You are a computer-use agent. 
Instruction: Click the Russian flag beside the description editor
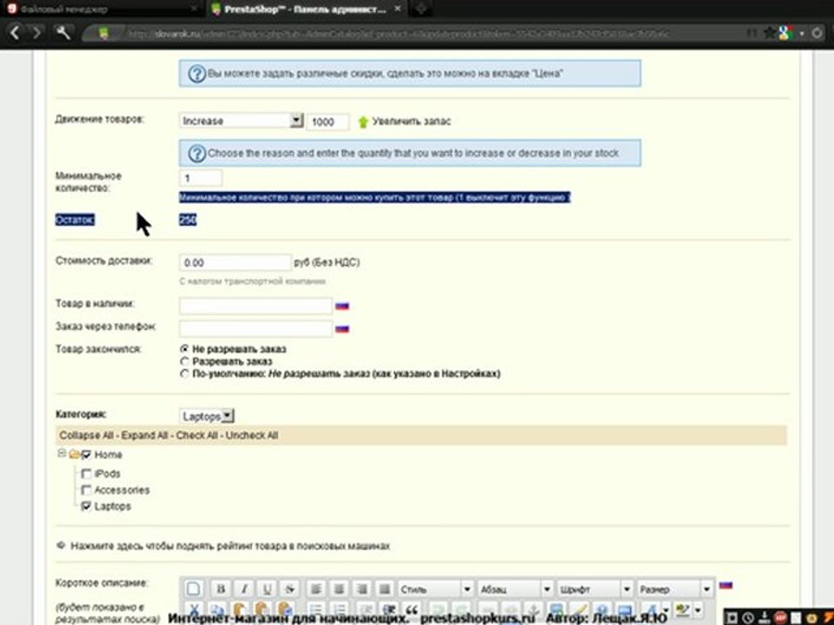pyautogui.click(x=725, y=585)
